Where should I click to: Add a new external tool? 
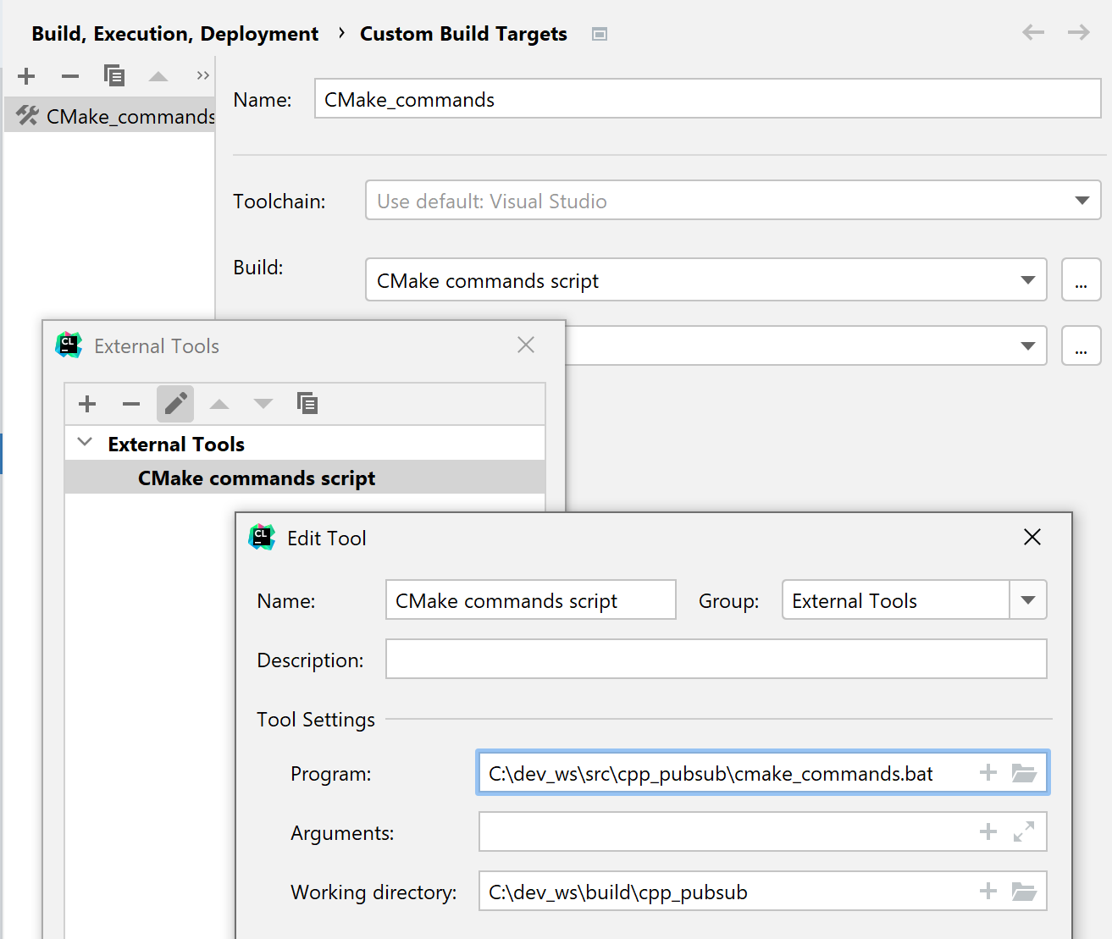[87, 404]
